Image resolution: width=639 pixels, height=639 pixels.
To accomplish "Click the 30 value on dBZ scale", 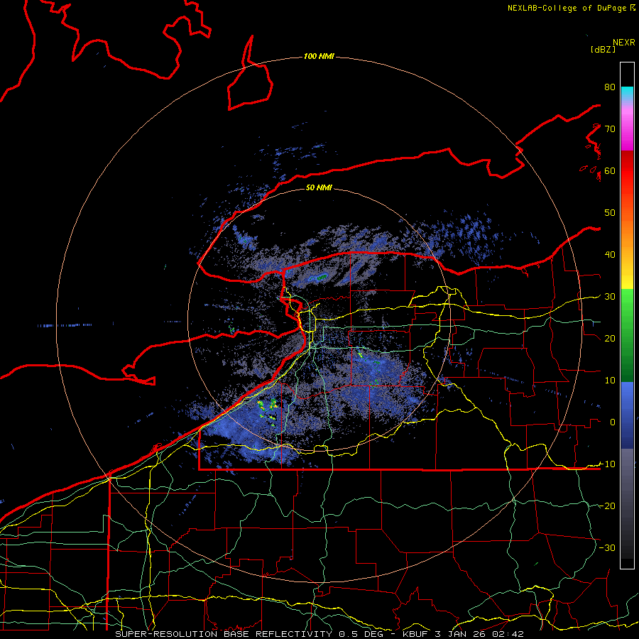I will (x=610, y=297).
